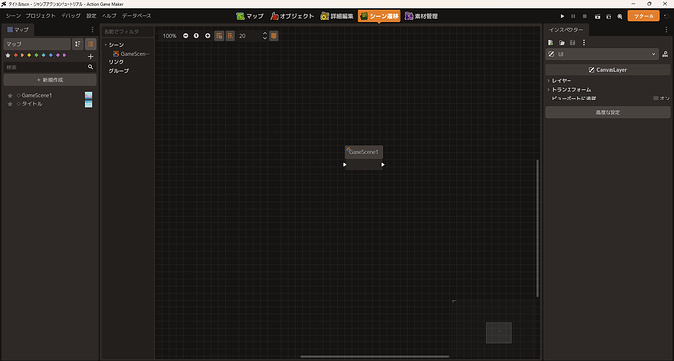Toggle the orange minimap icon
This screenshot has height=361, width=674.
(274, 36)
